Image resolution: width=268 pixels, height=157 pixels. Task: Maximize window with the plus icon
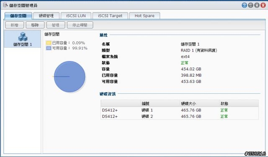pos(257,5)
